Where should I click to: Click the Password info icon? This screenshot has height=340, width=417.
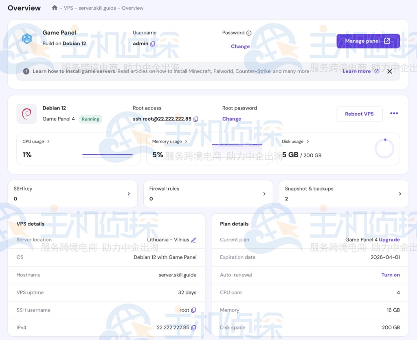tap(249, 33)
